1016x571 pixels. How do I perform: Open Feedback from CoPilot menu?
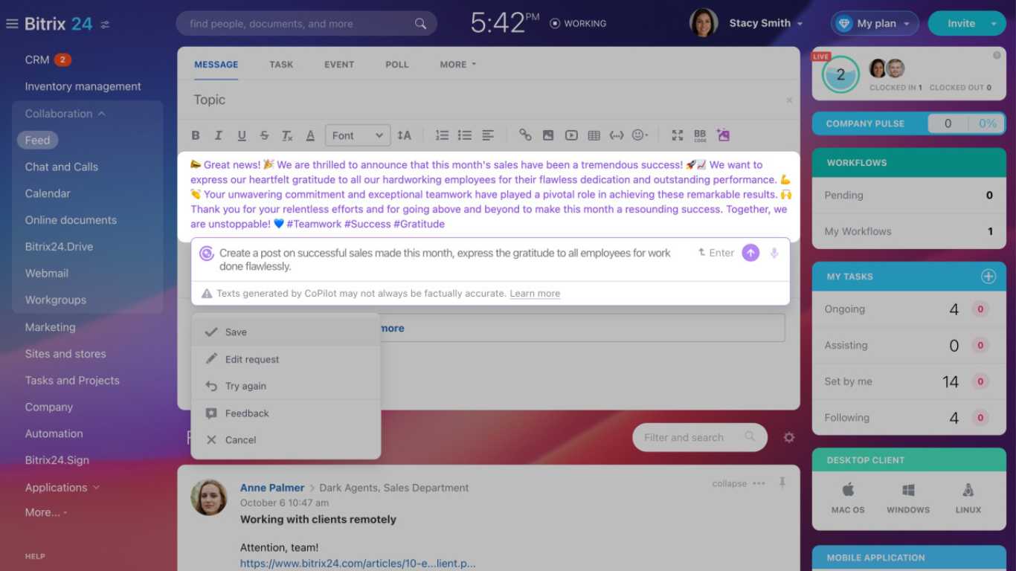coord(286,413)
